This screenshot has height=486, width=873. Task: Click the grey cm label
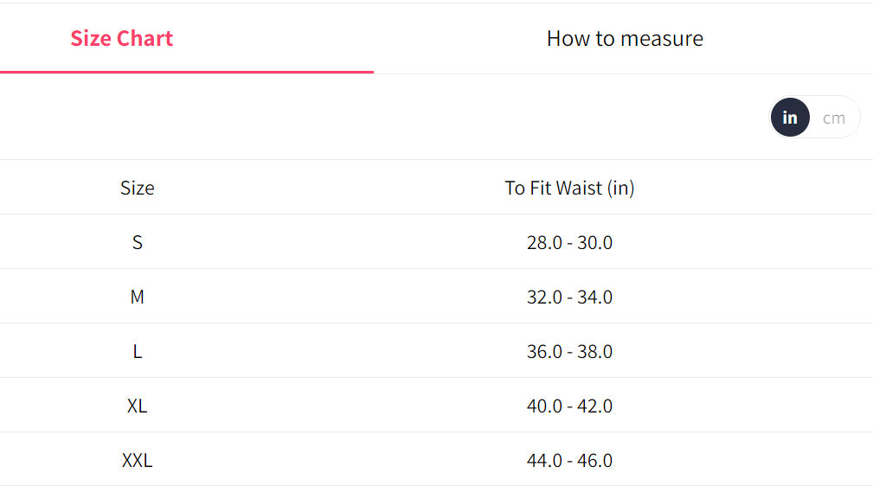pyautogui.click(x=833, y=118)
